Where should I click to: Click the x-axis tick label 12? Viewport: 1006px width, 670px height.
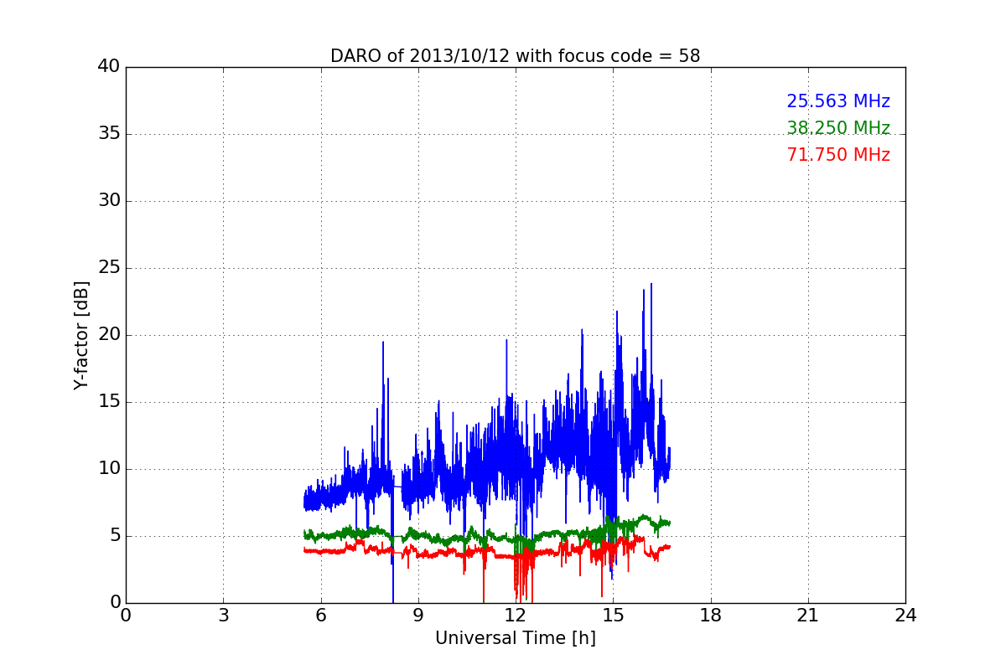tap(516, 616)
